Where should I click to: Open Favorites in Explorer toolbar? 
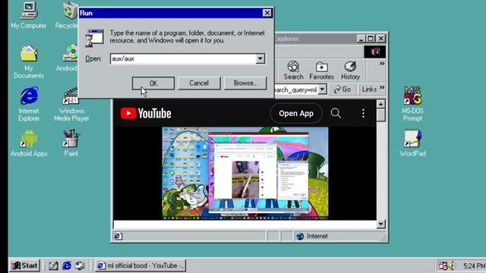click(x=321, y=71)
